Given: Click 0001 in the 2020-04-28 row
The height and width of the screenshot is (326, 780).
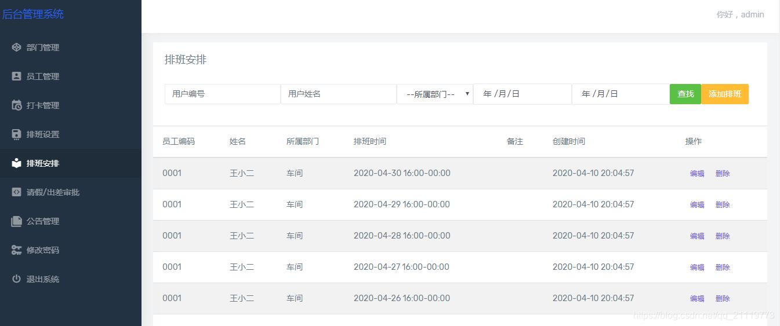Looking at the screenshot, I should (x=172, y=236).
